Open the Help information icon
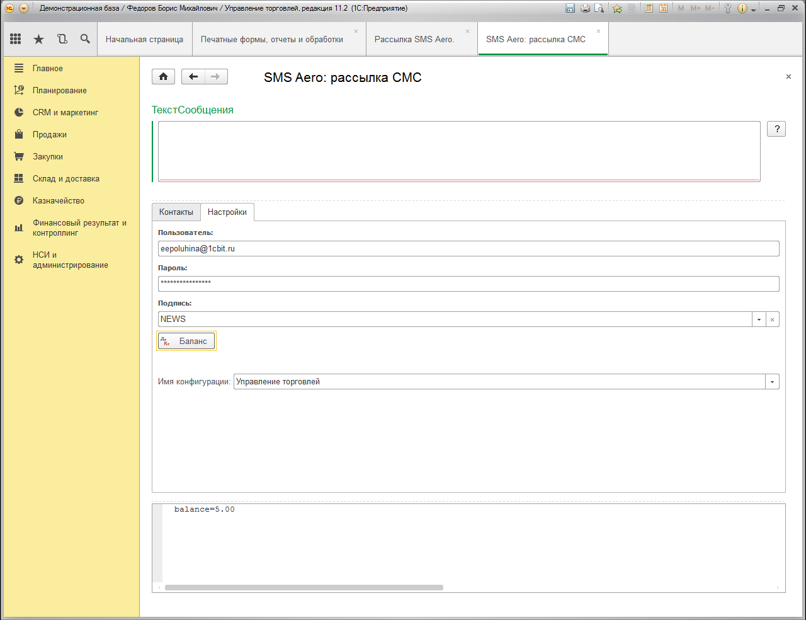 pos(742,8)
